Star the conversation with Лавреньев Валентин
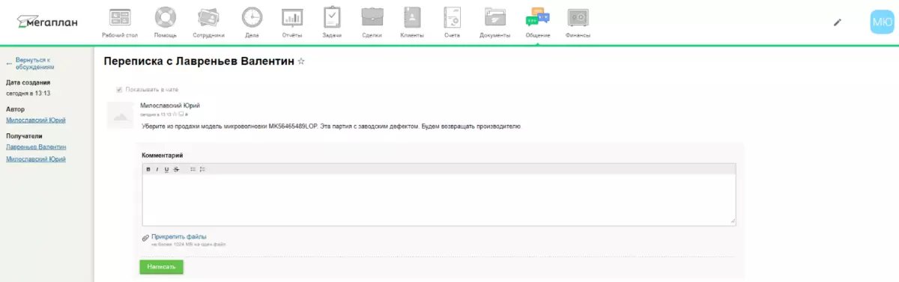The height and width of the screenshot is (282, 899). [301, 62]
